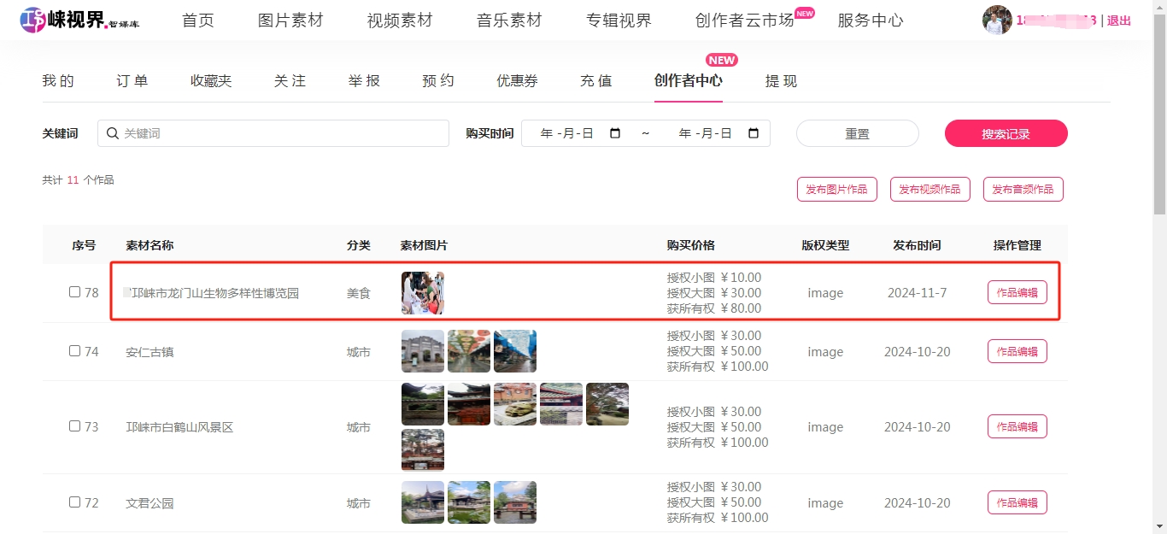Toggle checkbox for item 72 文君公园
Image resolution: width=1167 pixels, height=534 pixels.
click(x=74, y=502)
